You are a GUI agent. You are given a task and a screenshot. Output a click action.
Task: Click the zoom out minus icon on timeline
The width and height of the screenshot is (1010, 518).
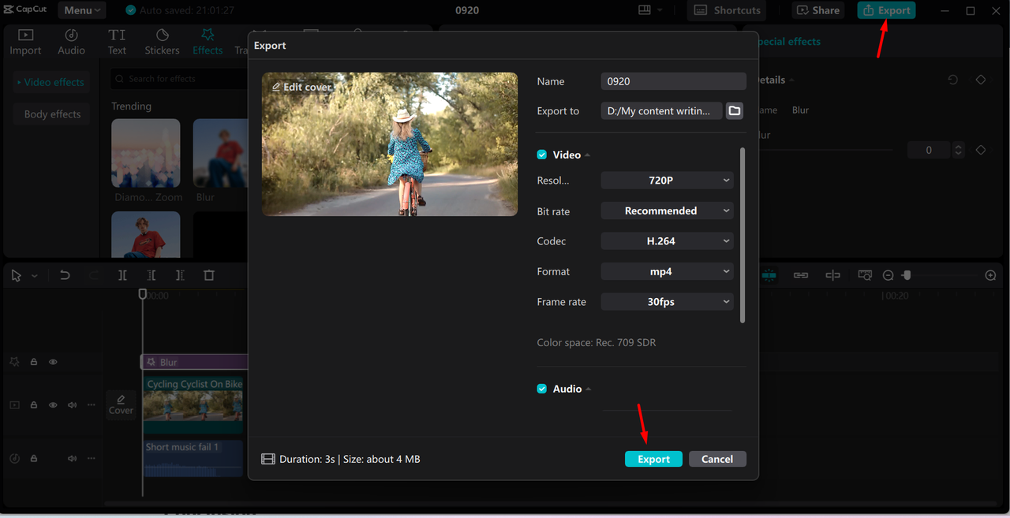tap(888, 275)
